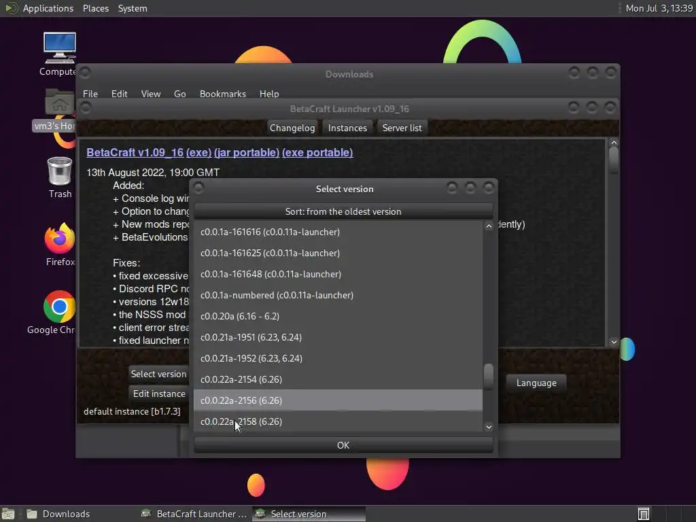This screenshot has height=522, width=696.
Task: Click changelog scroll up arrow
Action: [614, 143]
